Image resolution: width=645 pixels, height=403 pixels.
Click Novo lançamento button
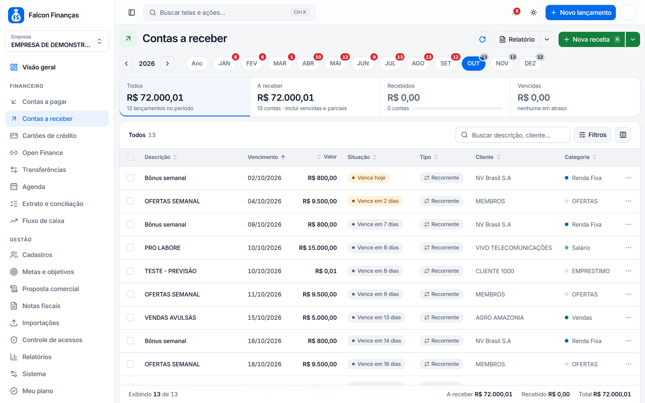(580, 12)
